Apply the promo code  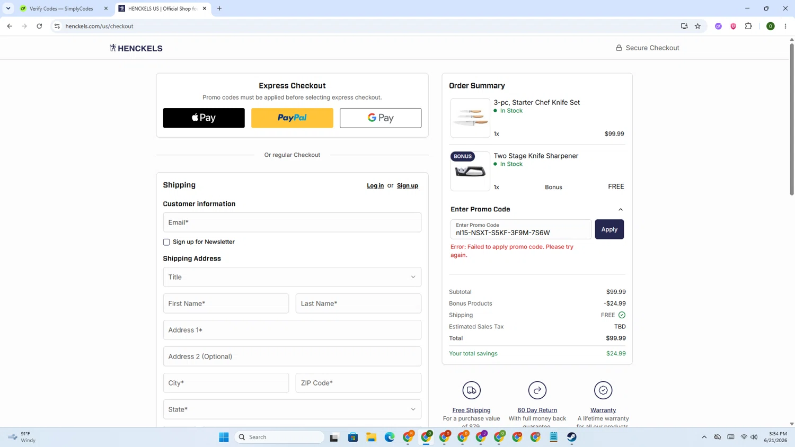coord(609,229)
